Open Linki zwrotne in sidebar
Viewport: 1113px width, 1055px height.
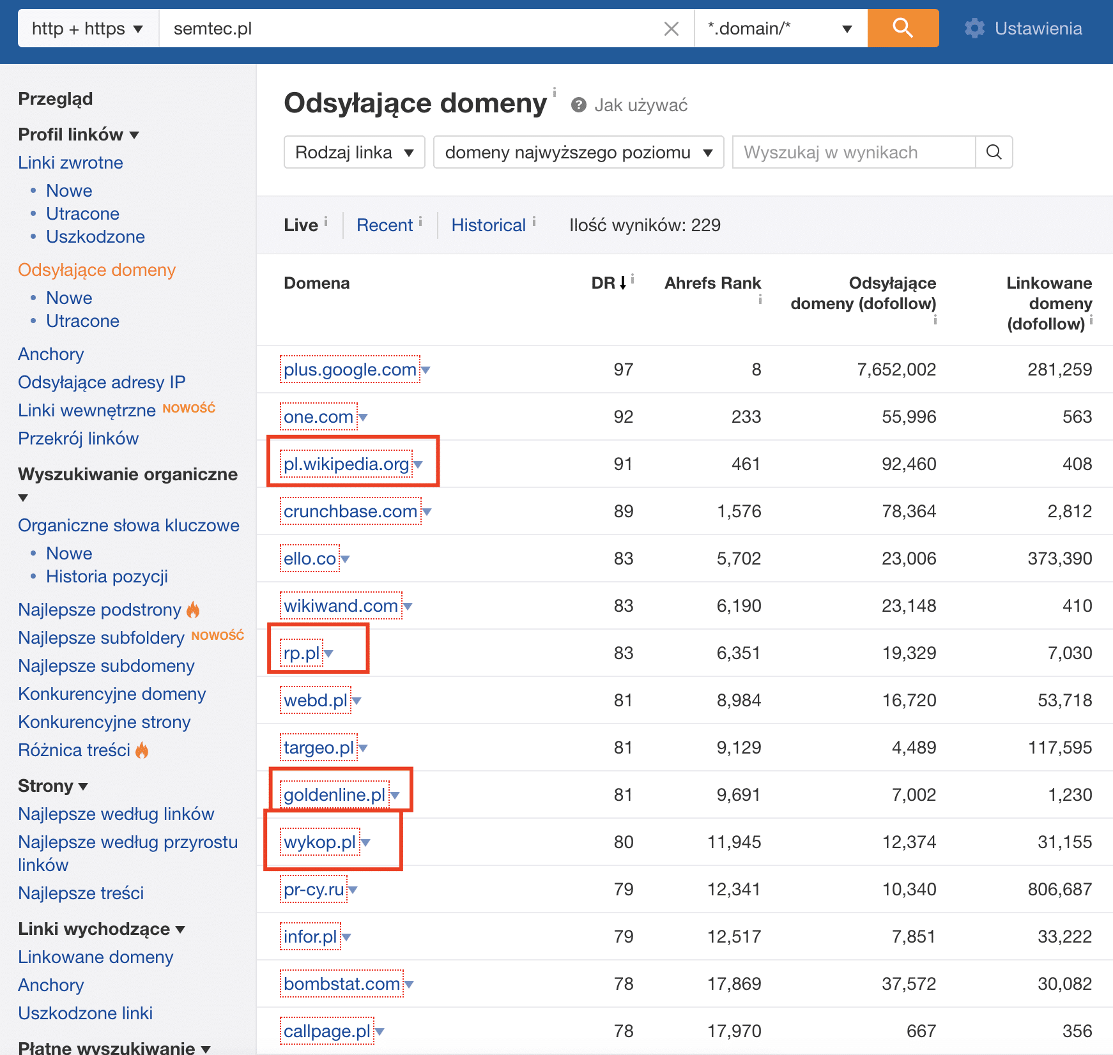70,163
